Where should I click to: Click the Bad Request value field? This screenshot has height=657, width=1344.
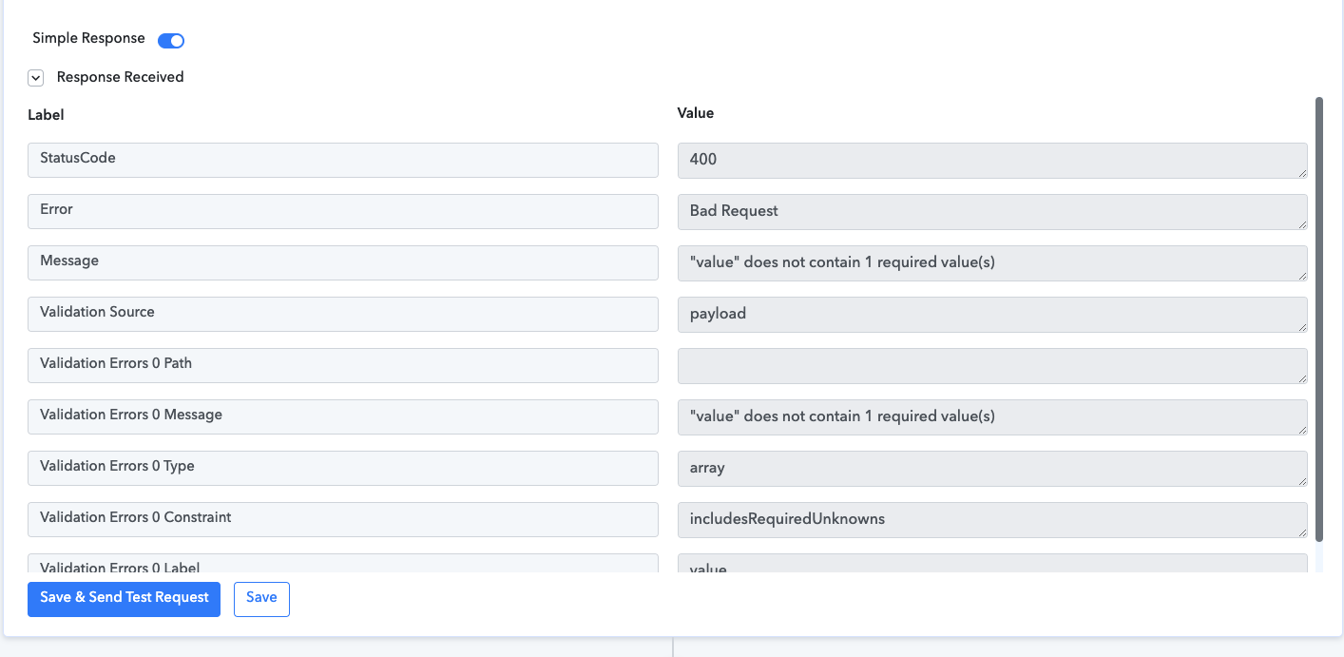coord(992,212)
